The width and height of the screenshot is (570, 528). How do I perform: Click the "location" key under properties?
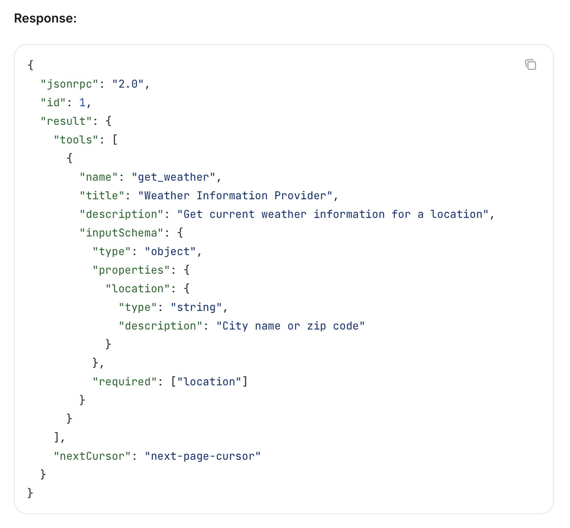click(x=138, y=289)
